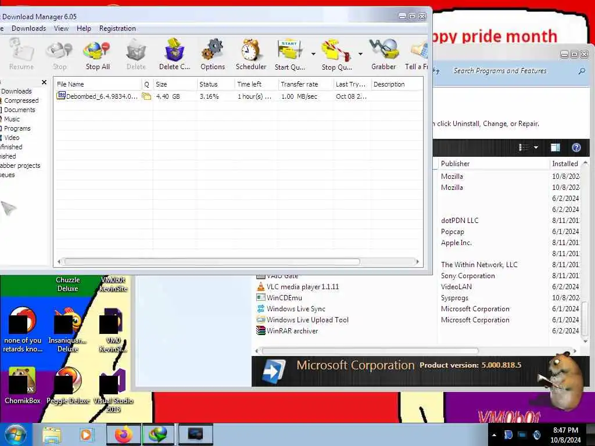Sort by Size column header
This screenshot has width=595, height=446.
point(175,84)
